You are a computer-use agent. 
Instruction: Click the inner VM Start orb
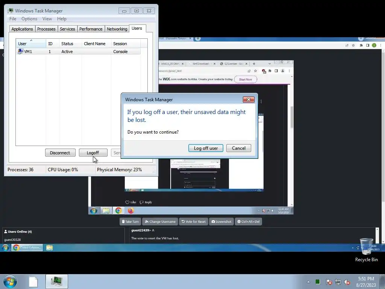(x=94, y=211)
